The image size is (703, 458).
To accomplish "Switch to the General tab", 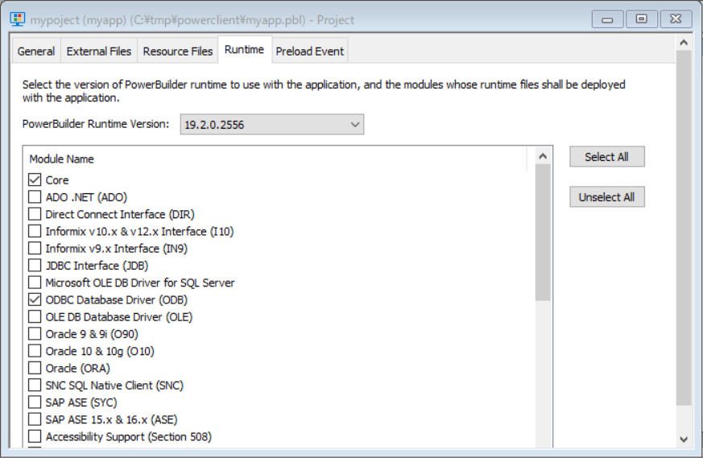I will 36,52.
